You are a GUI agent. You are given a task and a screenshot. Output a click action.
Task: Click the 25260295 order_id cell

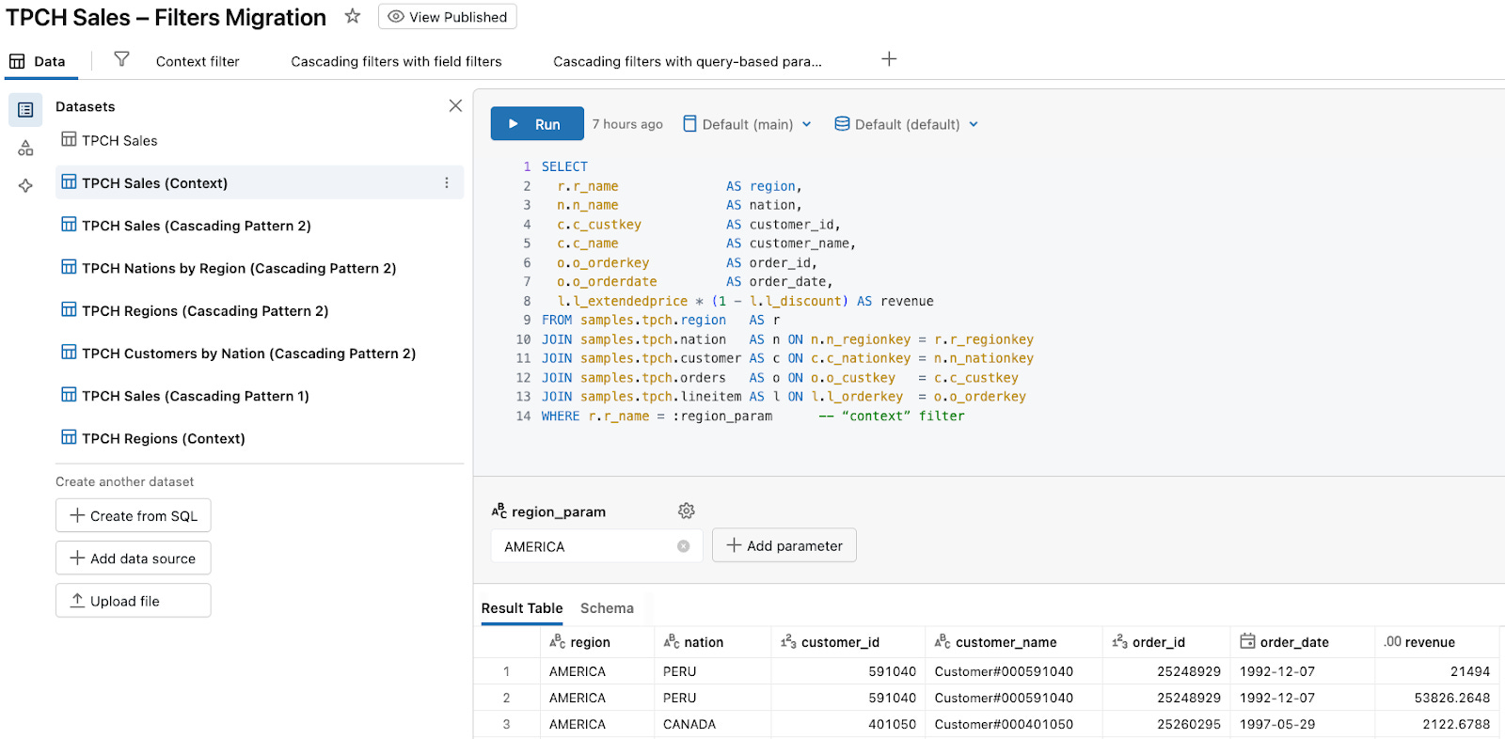(1166, 724)
